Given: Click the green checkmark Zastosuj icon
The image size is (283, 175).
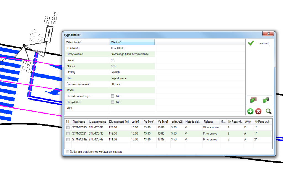Looking at the screenshot, I should pos(251,43).
